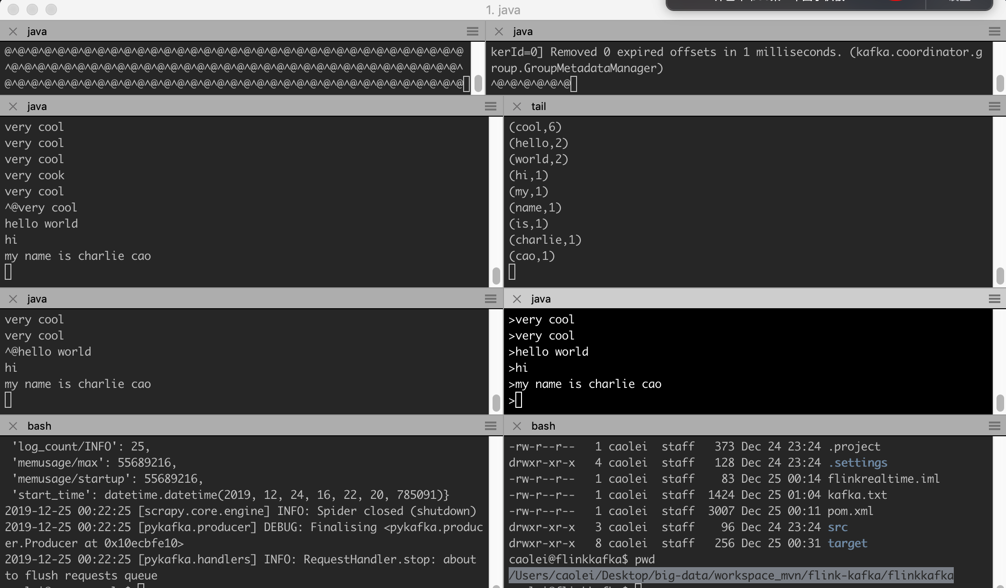
Task: Close the java producer pane with > prompts
Action: pos(517,299)
